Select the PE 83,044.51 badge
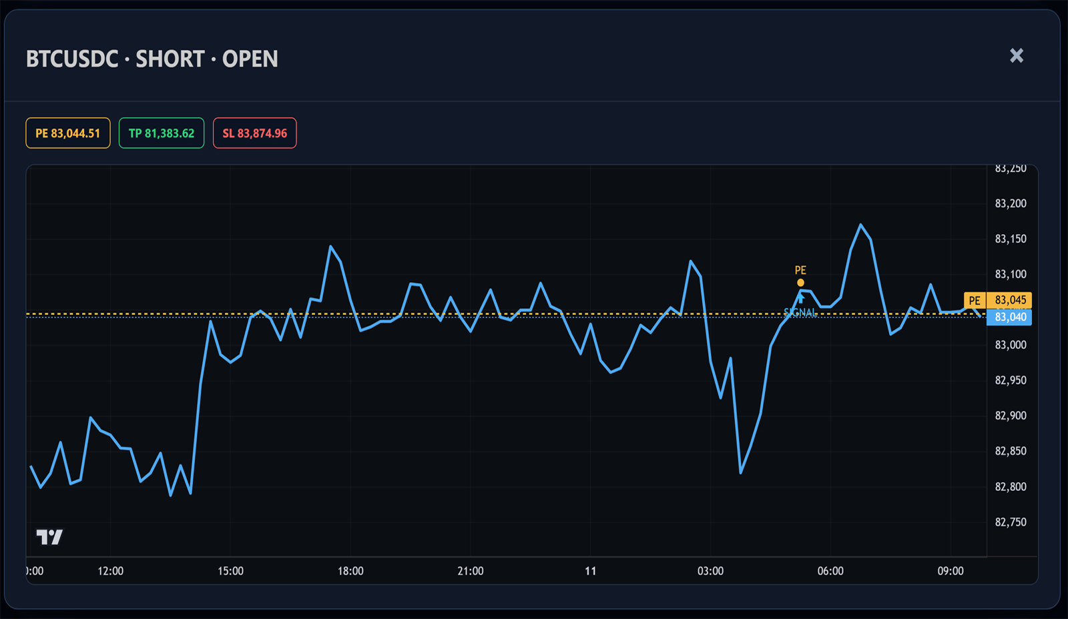Screen dimensions: 1068x619 [68, 133]
